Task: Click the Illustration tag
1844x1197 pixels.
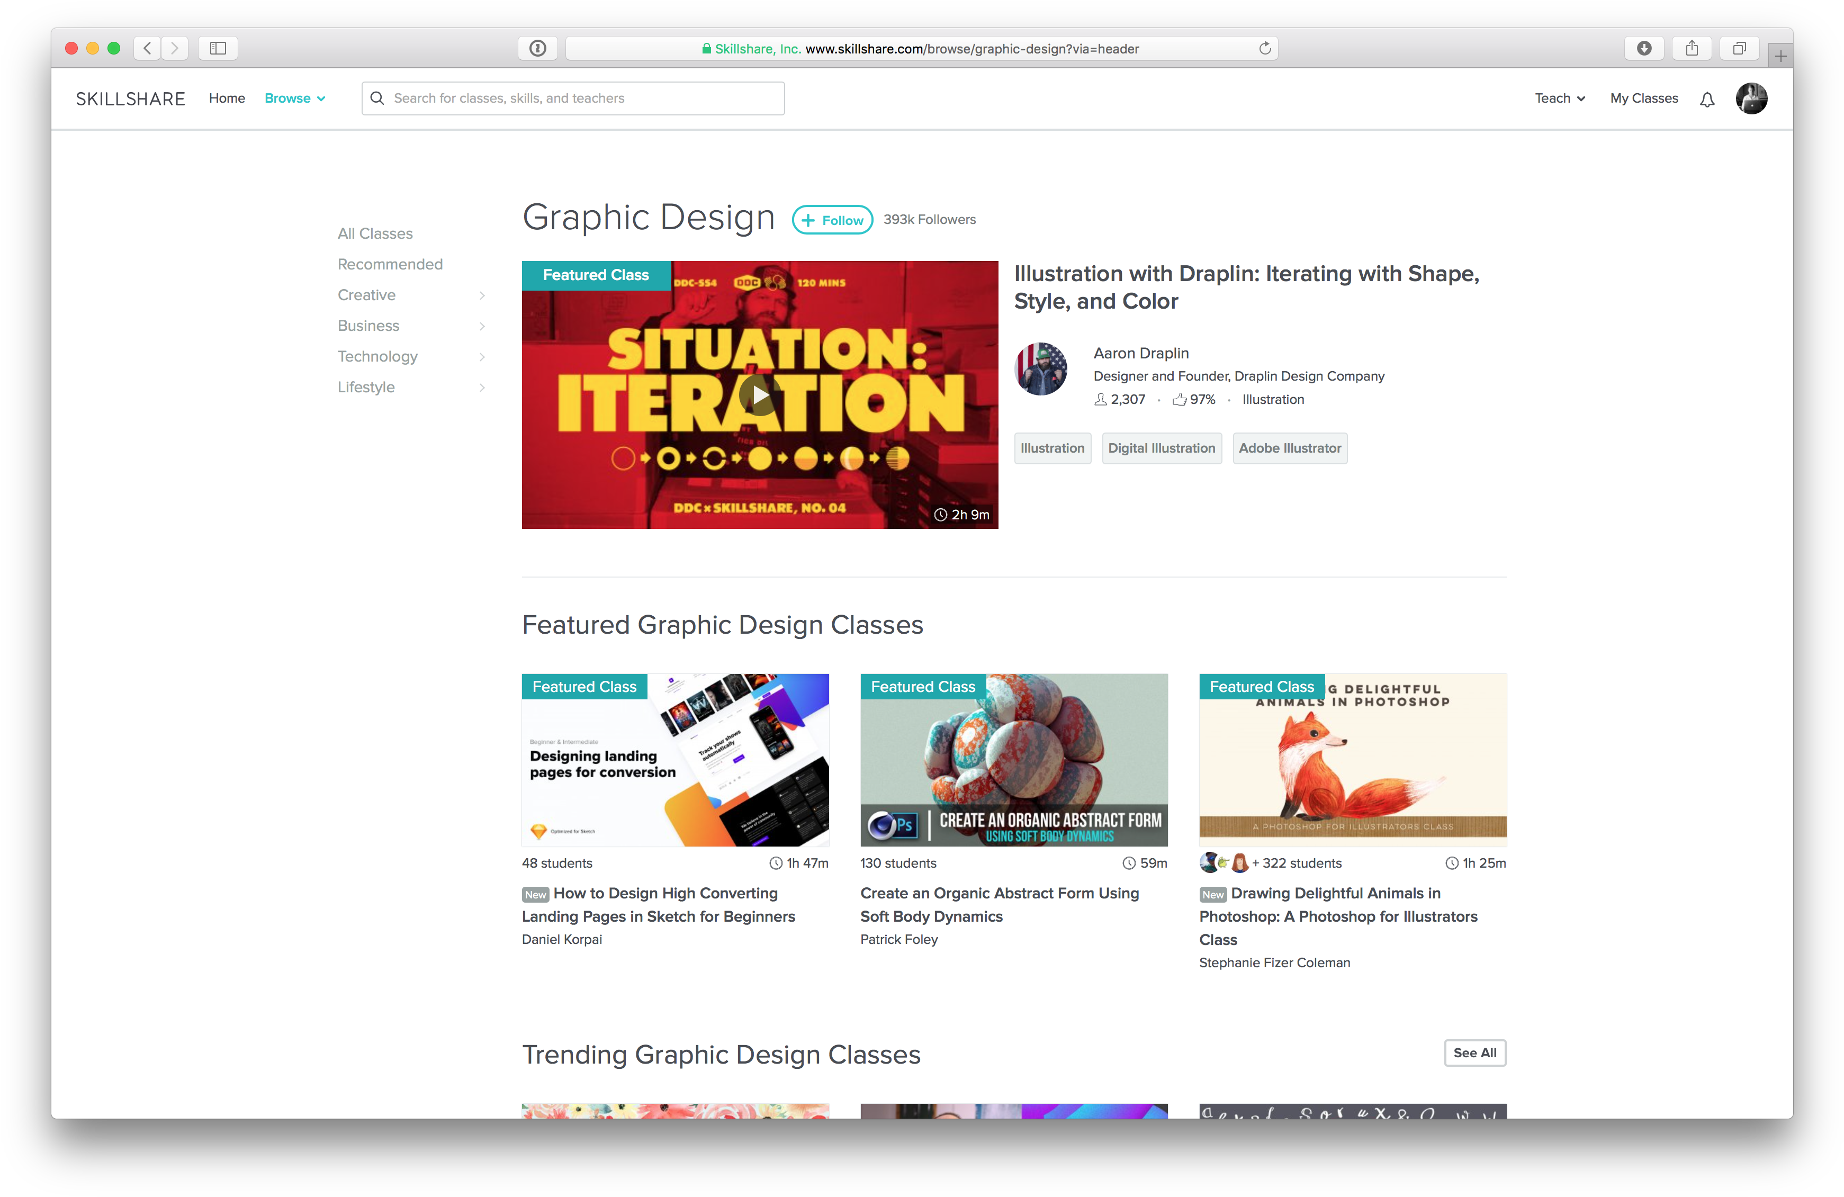Action: pos(1052,448)
